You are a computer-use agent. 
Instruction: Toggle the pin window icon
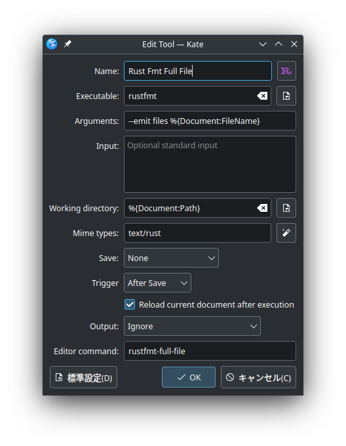(x=67, y=44)
